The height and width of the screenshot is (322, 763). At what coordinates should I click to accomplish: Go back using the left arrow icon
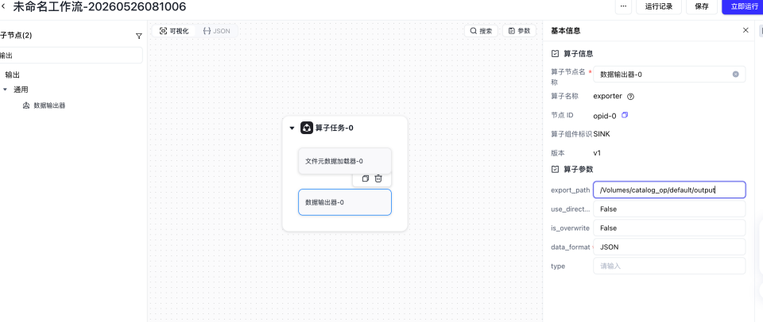coord(4,7)
